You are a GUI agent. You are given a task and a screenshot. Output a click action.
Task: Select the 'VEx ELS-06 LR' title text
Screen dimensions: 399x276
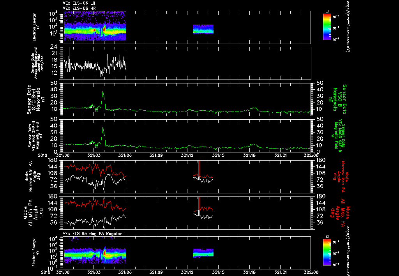point(79,3)
